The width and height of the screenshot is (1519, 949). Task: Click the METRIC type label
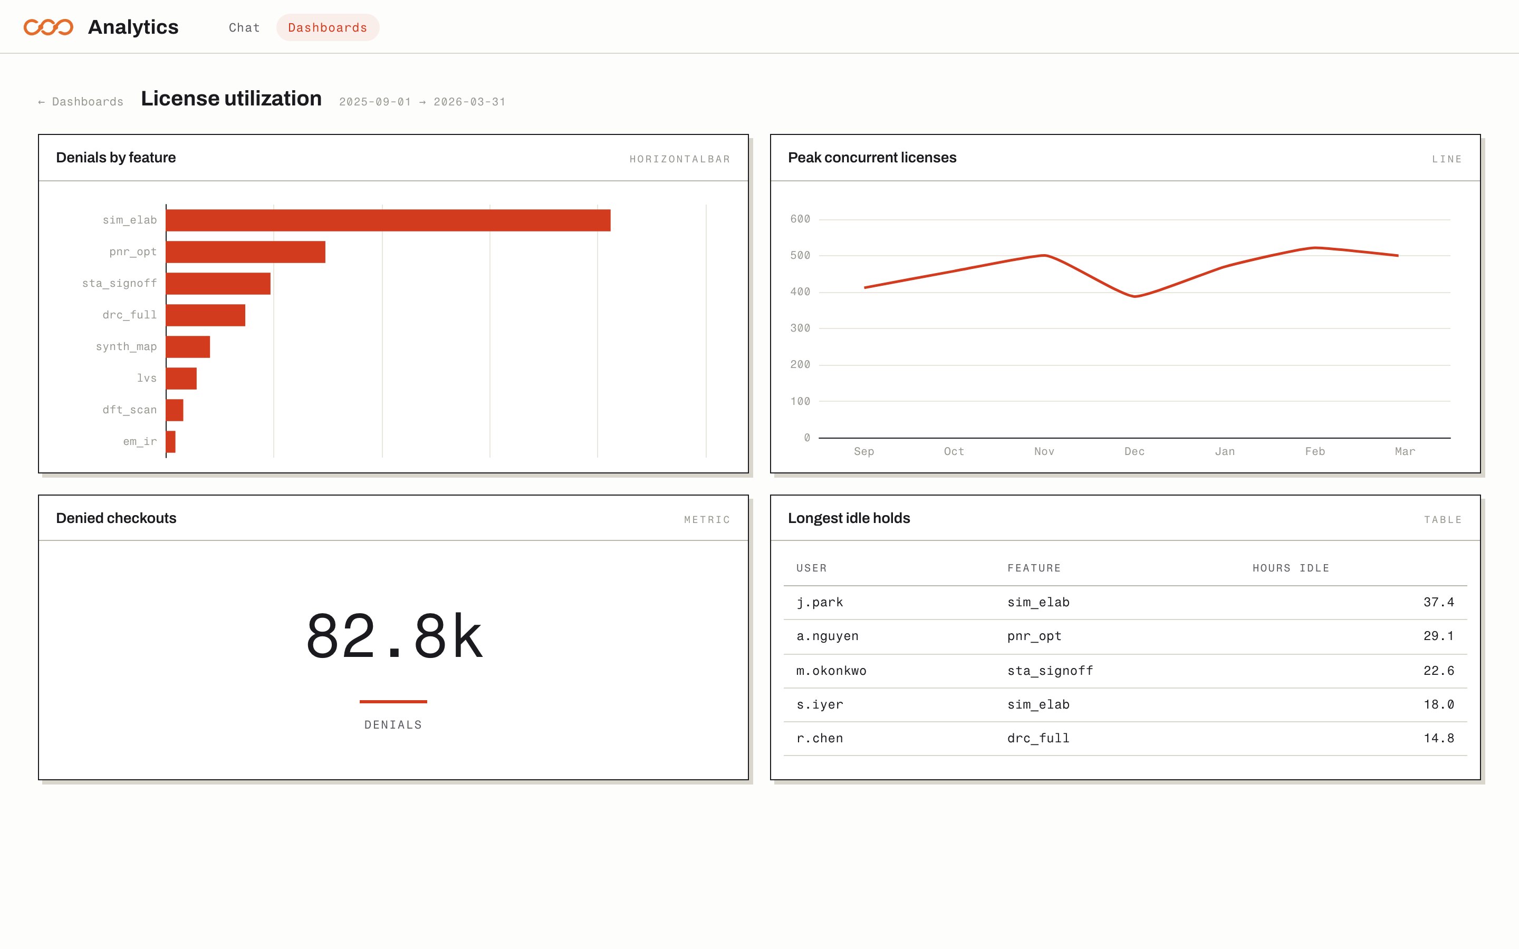[x=707, y=520]
